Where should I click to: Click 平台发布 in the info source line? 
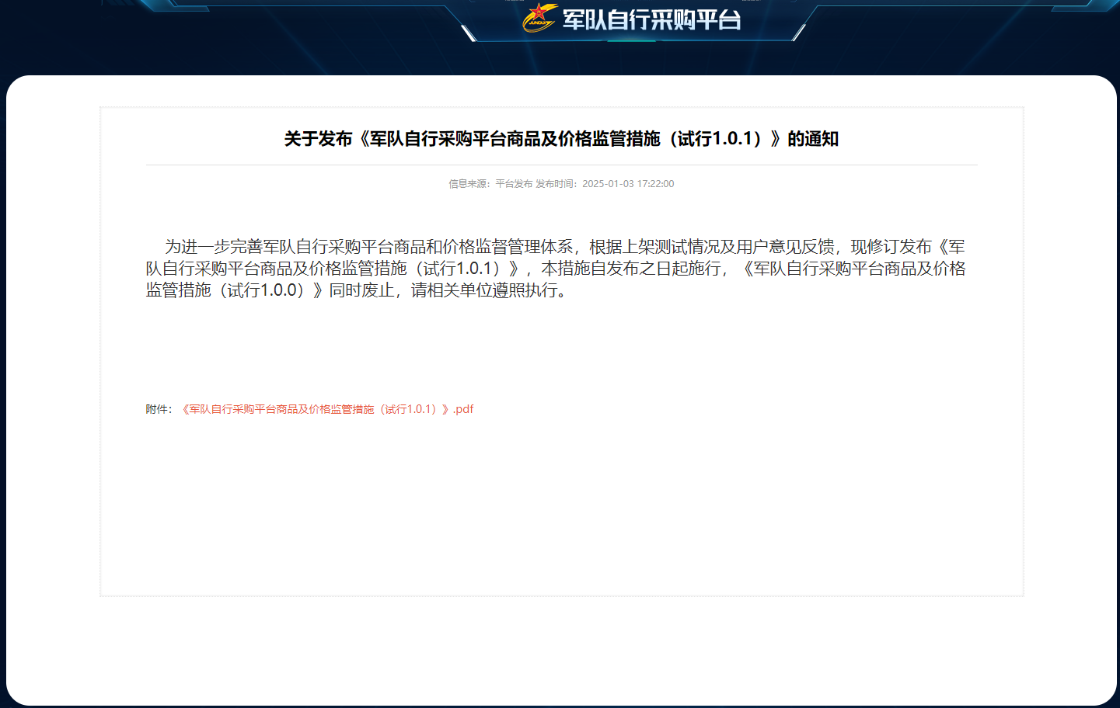pyautogui.click(x=514, y=184)
